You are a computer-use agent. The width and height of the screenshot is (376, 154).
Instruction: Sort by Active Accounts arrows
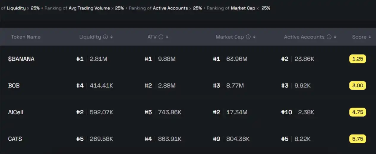click(335, 37)
